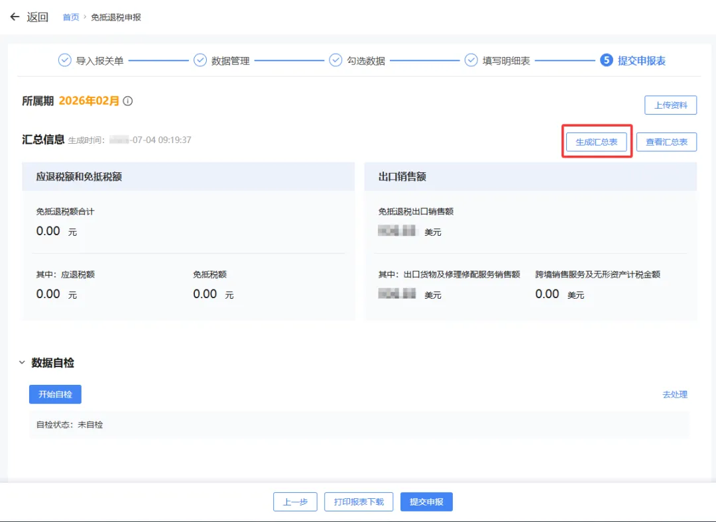Submit the declaration via 提交申报
The width and height of the screenshot is (716, 522).
point(426,501)
